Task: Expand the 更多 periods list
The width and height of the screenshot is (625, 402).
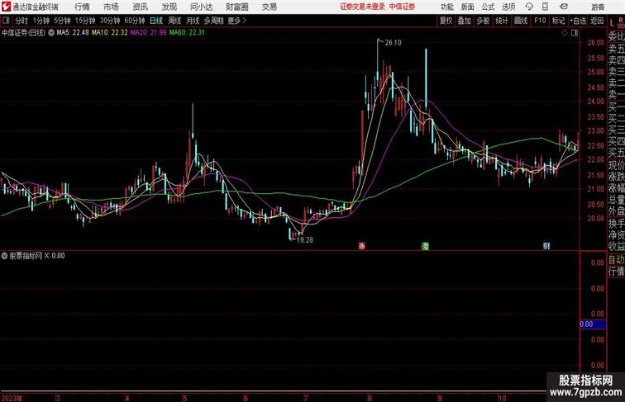Action: (x=236, y=21)
